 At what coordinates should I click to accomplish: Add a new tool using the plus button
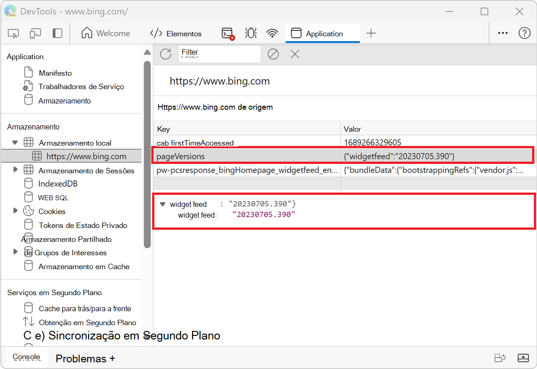coord(371,33)
